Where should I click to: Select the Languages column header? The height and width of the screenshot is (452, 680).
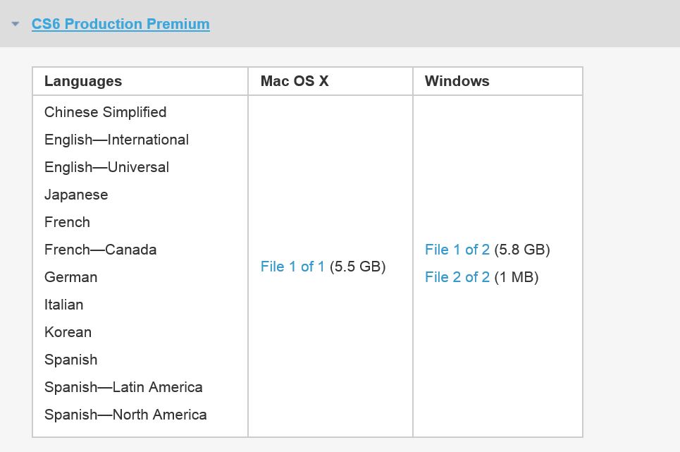click(82, 81)
